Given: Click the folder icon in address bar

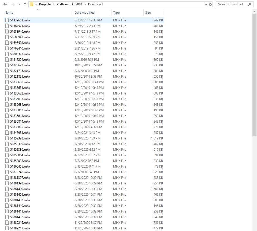Looking at the screenshot, I should 31,4.
